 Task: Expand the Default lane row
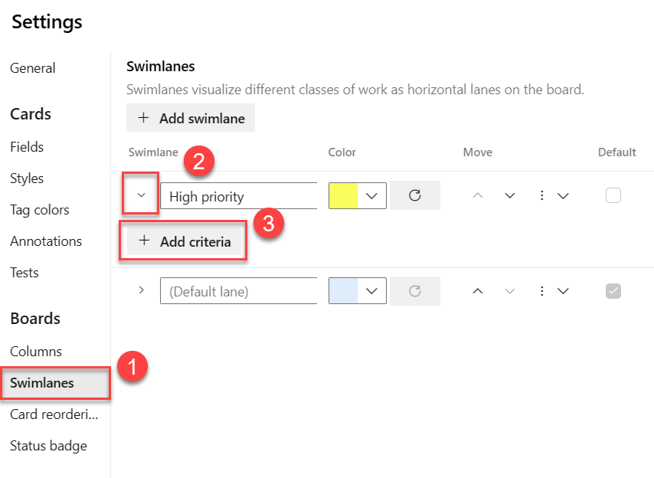(x=141, y=291)
